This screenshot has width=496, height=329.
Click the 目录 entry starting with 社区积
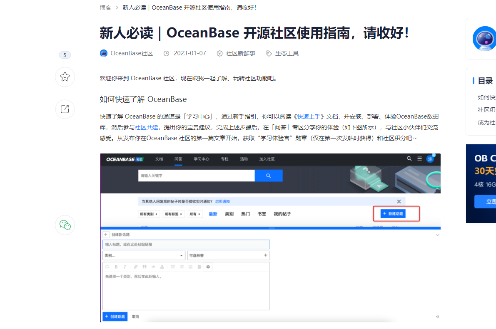[486, 110]
